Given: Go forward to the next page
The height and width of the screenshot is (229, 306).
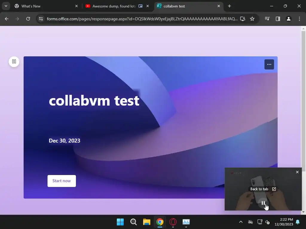Looking at the screenshot, I should click(17, 19).
